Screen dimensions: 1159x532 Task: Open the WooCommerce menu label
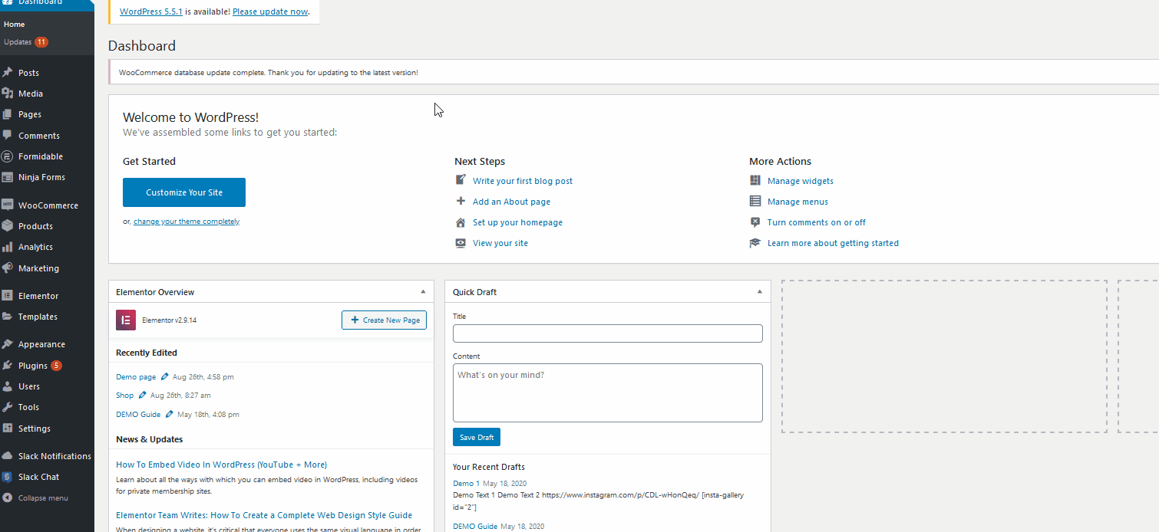coord(48,205)
